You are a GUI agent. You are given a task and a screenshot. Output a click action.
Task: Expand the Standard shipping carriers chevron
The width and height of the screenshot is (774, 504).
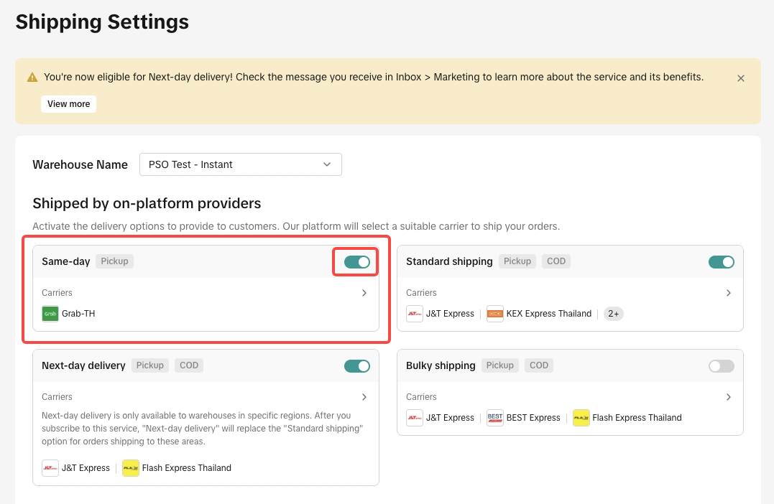click(729, 293)
